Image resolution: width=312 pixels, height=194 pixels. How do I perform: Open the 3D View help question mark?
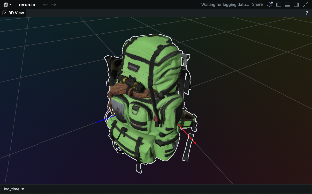coord(307,13)
